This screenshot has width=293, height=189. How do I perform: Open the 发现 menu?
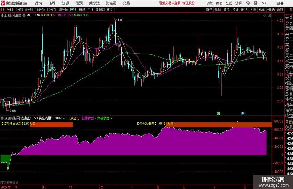pyautogui.click(x=79, y=3)
